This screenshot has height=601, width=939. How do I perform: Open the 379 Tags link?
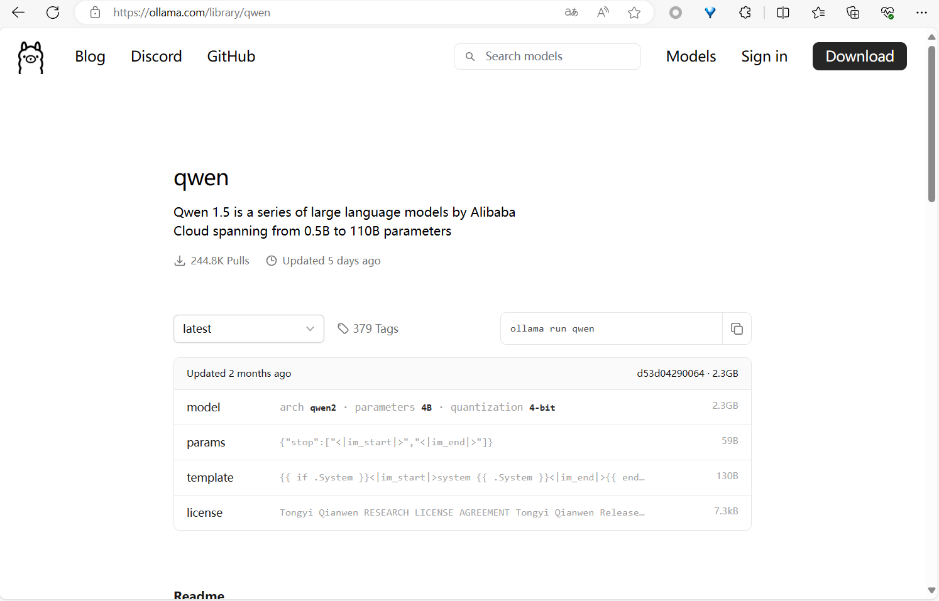coord(368,329)
